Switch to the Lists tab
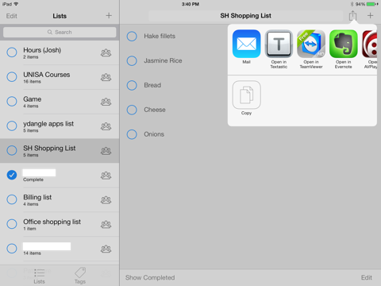The height and width of the screenshot is (286, 381). point(39,276)
